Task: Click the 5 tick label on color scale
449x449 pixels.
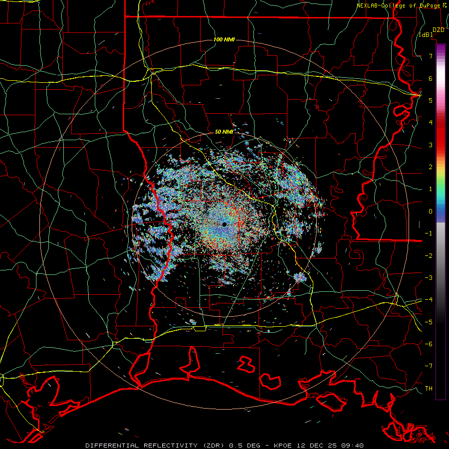Action: click(x=431, y=100)
